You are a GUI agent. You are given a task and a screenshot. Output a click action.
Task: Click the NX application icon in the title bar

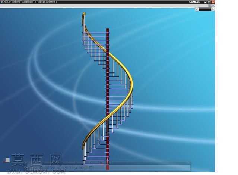pyautogui.click(x=1, y=2)
